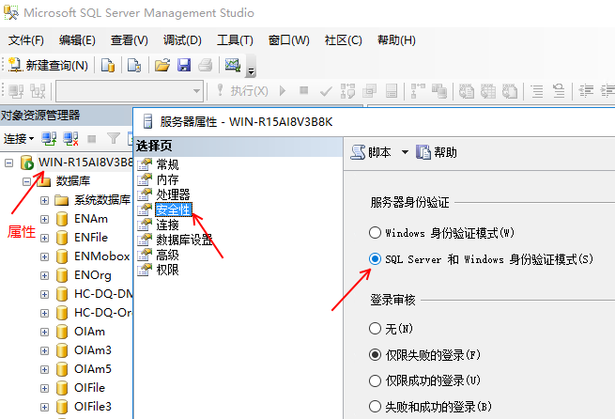The height and width of the screenshot is (419, 615).
Task: Open the 查看(V) menu
Action: point(129,40)
